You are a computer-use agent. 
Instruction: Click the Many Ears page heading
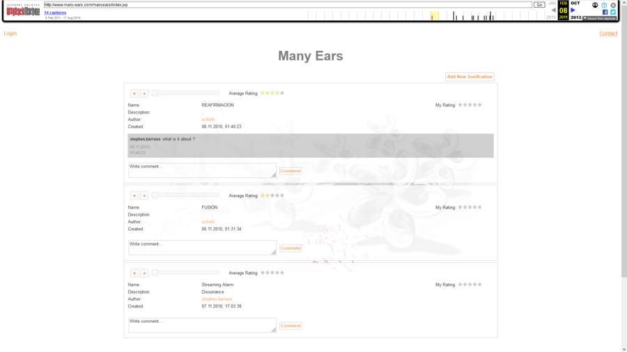coord(311,56)
